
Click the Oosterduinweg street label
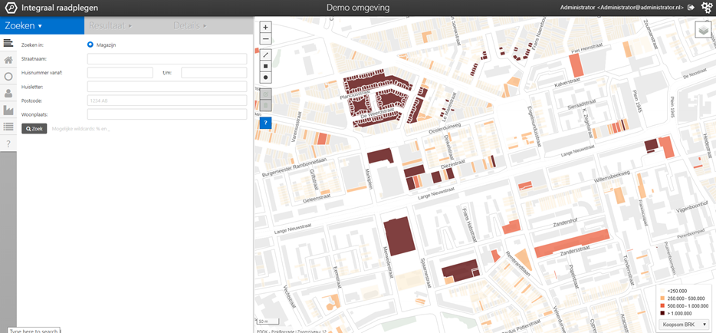tap(445, 127)
